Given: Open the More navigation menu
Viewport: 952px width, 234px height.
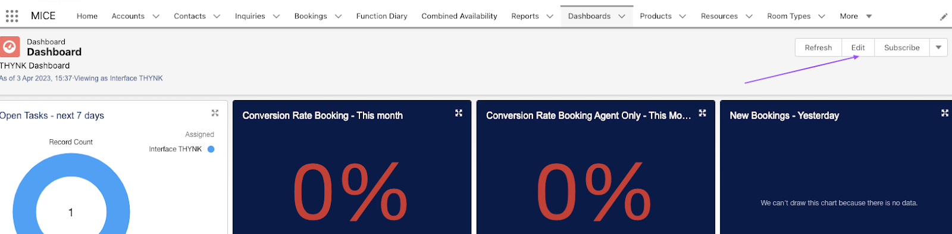Looking at the screenshot, I should pos(856,17).
